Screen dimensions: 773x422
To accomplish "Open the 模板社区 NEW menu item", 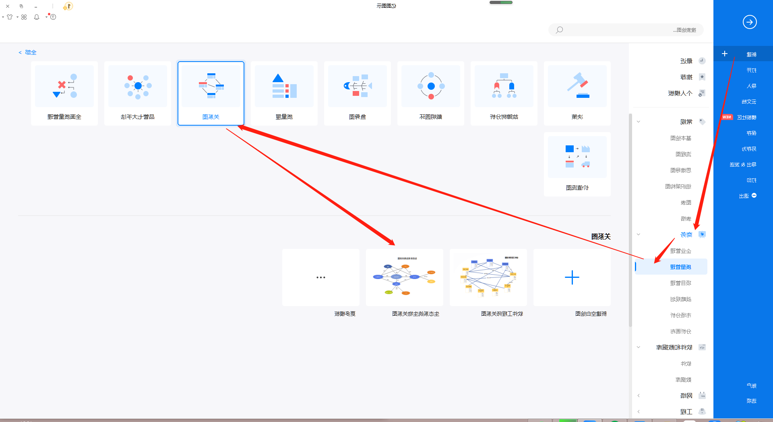I will point(739,118).
